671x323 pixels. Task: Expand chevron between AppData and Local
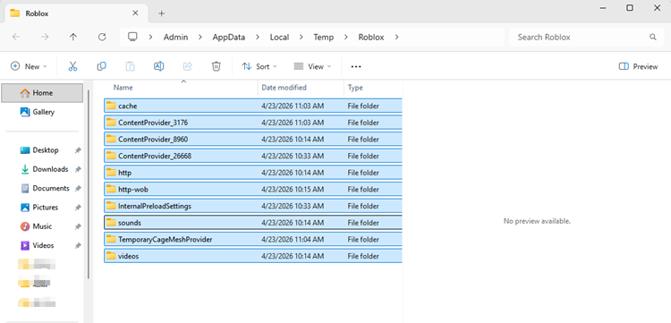point(258,38)
